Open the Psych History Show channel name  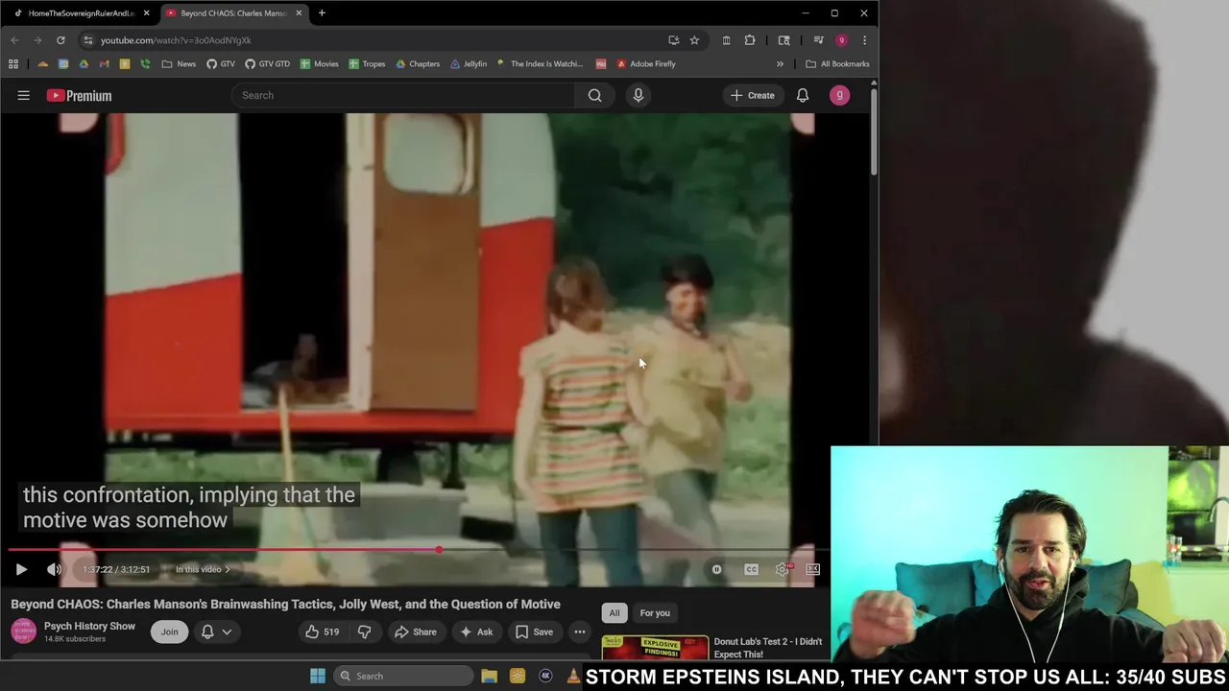89,626
